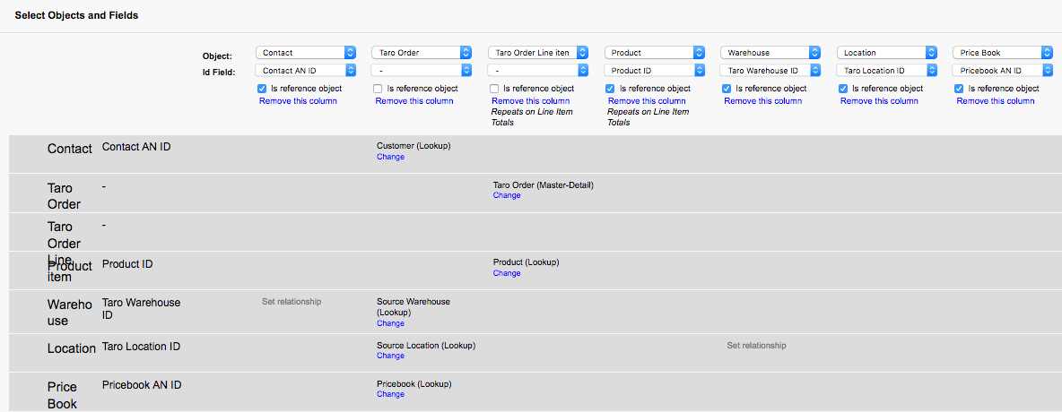The width and height of the screenshot is (1062, 412).
Task: Open the Taro Order object dropdown
Action: click(x=421, y=53)
